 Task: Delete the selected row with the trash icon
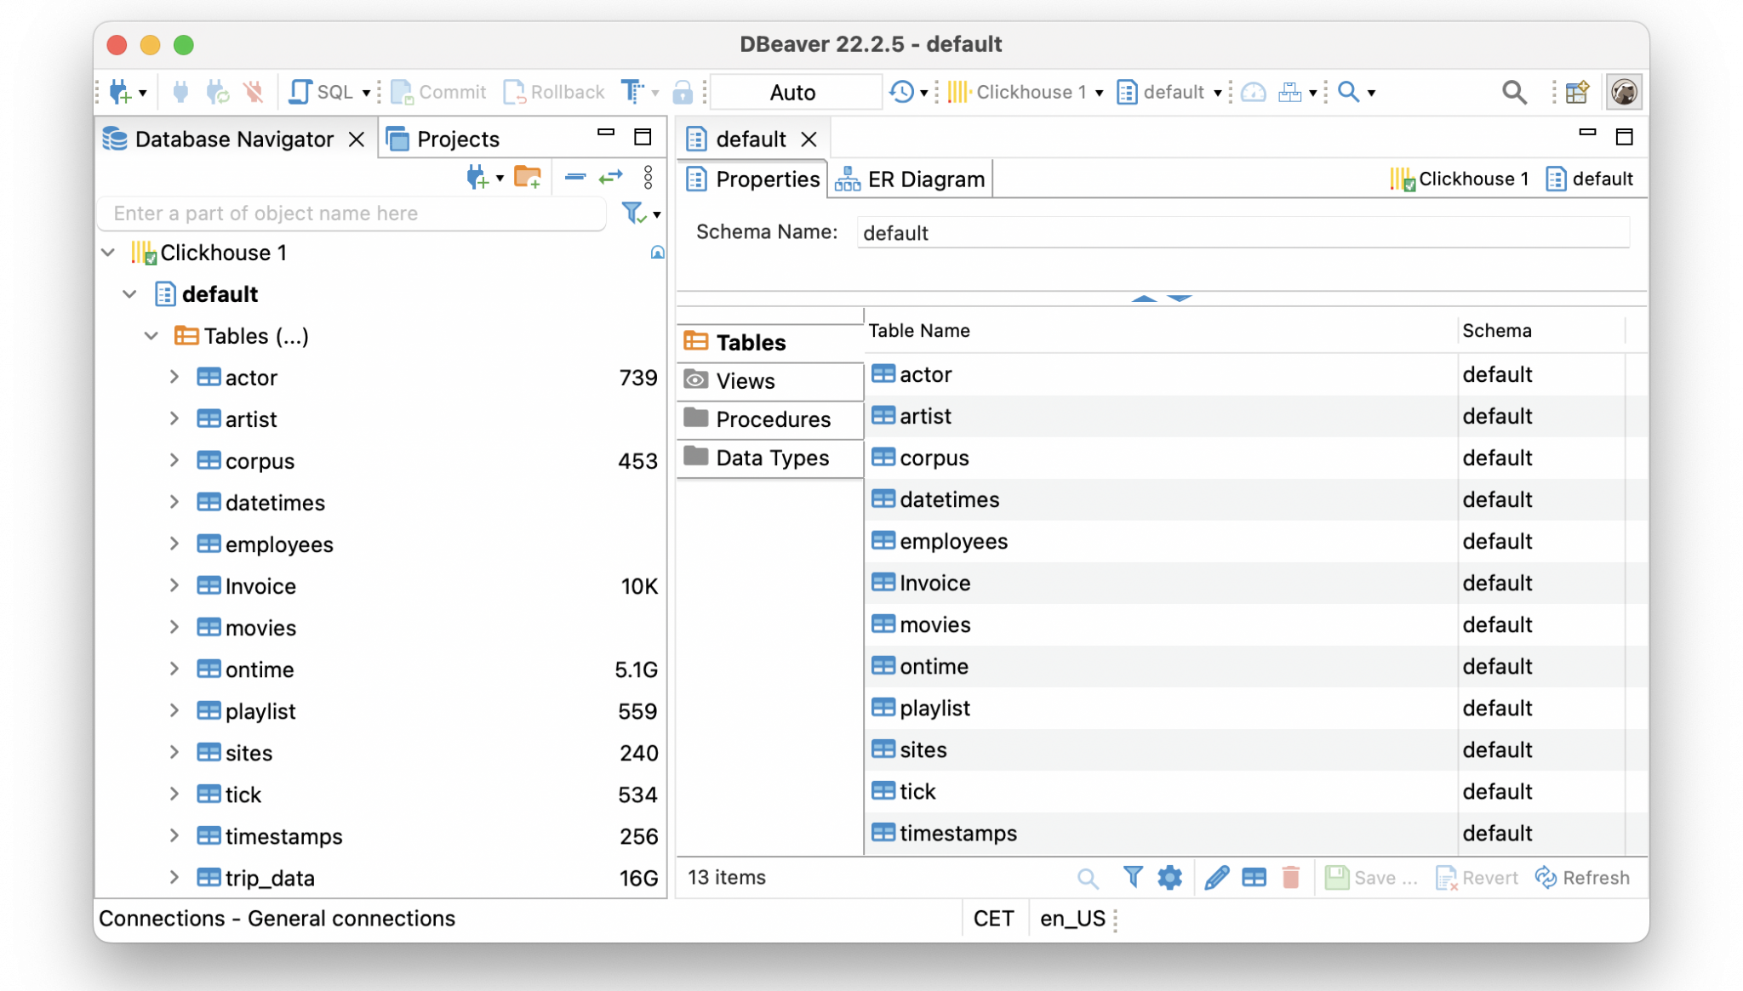[1291, 877]
